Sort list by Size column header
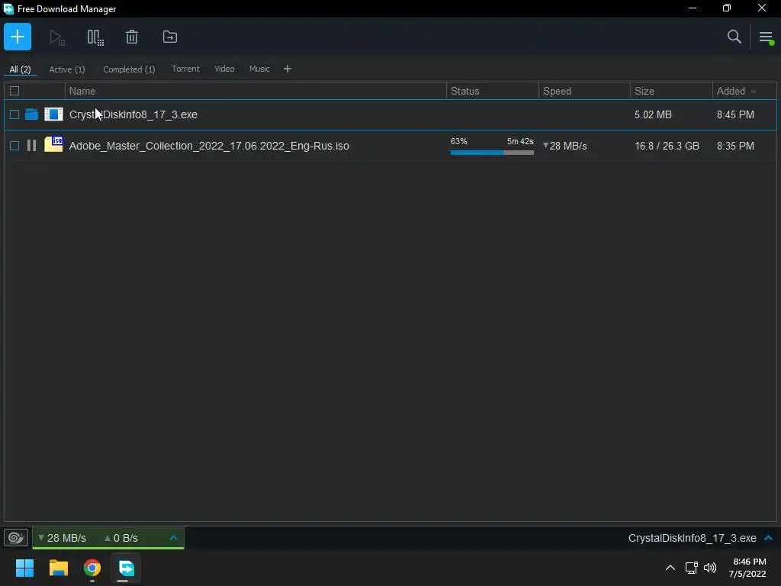The width and height of the screenshot is (781, 586). pos(671,91)
